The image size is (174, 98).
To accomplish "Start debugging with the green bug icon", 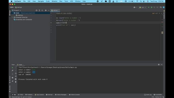I will [x=152, y=7].
